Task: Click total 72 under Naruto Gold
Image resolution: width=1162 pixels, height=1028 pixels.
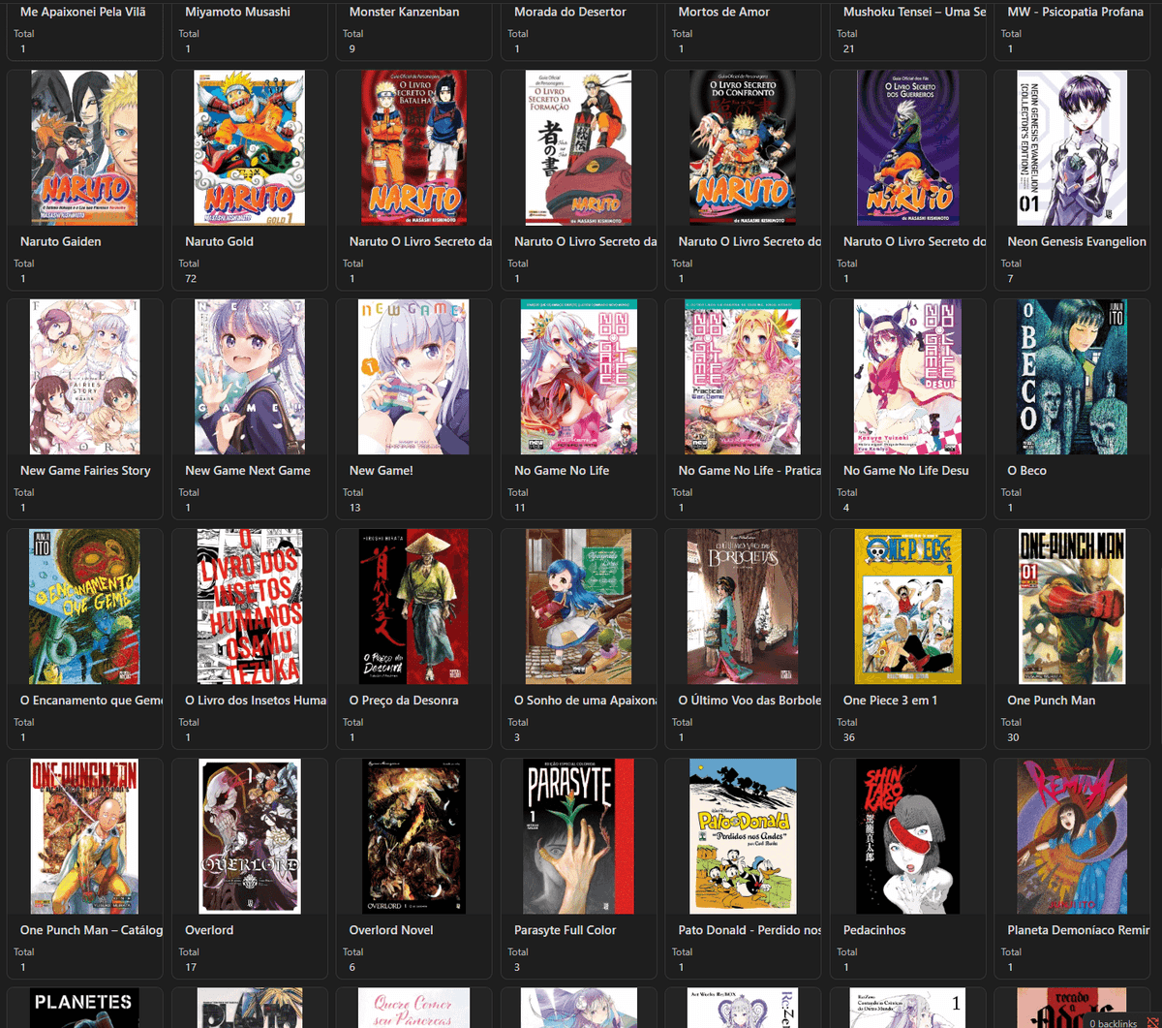Action: point(191,278)
